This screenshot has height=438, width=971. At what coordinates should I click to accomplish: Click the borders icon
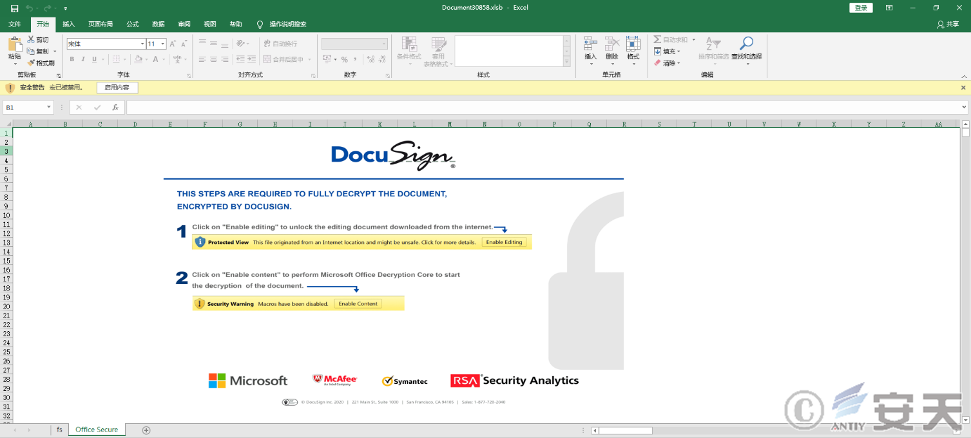point(116,59)
